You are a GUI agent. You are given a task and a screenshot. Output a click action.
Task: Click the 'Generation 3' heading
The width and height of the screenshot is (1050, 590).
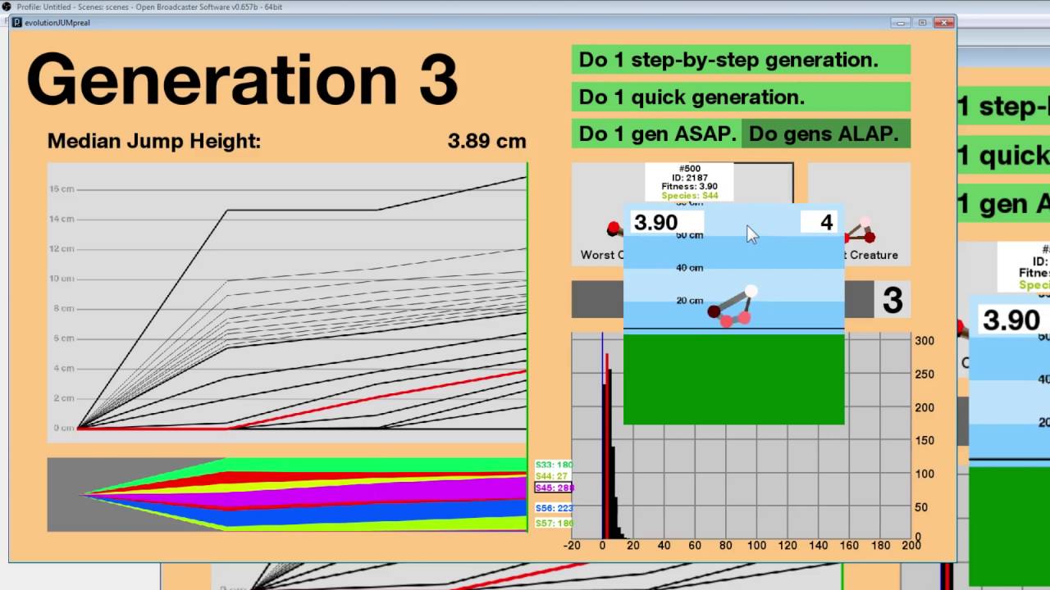coord(242,79)
